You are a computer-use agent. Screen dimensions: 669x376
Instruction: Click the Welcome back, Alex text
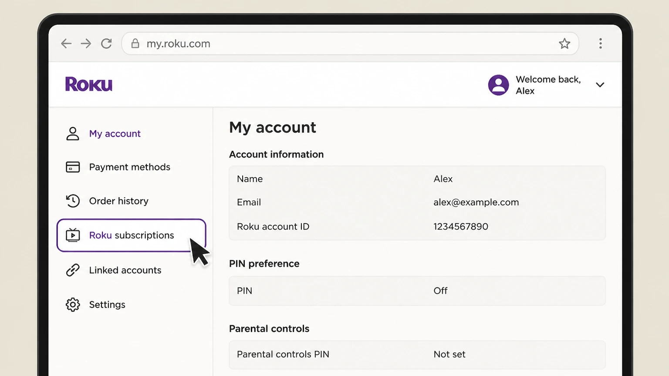[548, 85]
